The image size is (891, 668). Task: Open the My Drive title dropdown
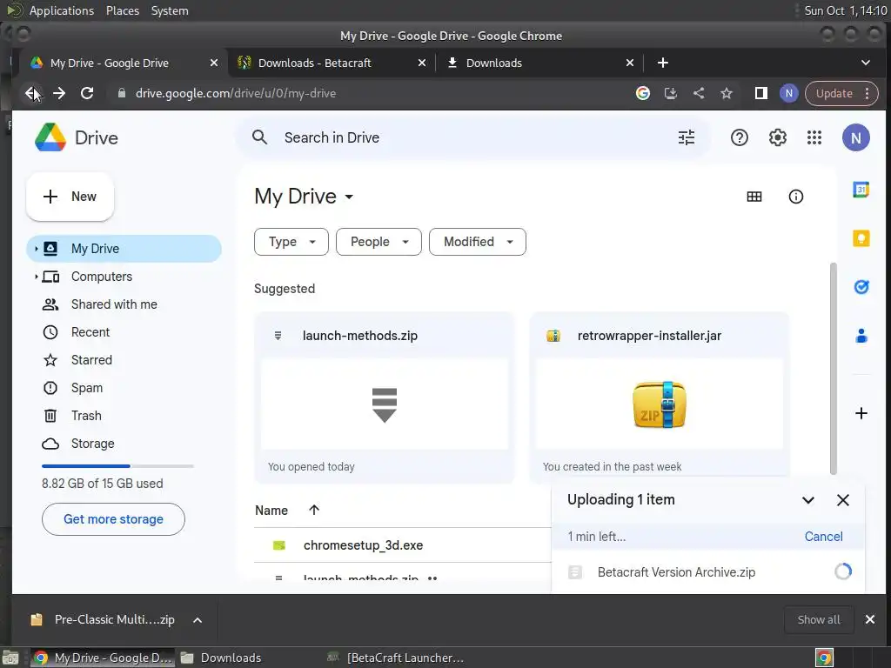[x=304, y=197]
